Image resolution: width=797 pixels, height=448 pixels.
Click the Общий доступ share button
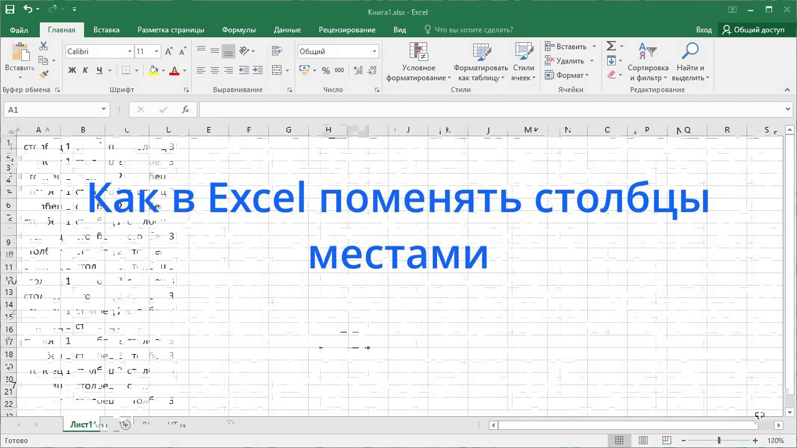(x=753, y=29)
